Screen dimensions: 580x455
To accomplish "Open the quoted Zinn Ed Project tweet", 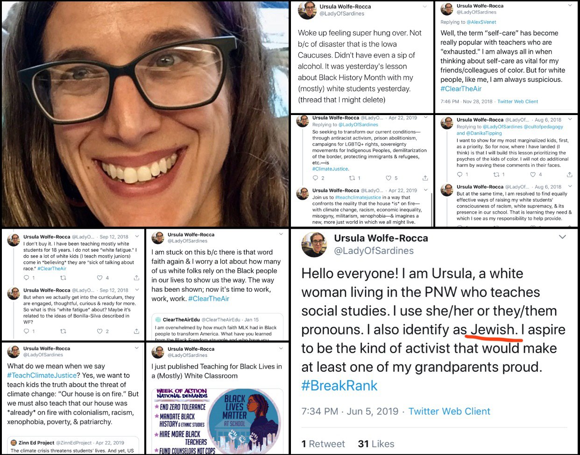I will tap(73, 446).
